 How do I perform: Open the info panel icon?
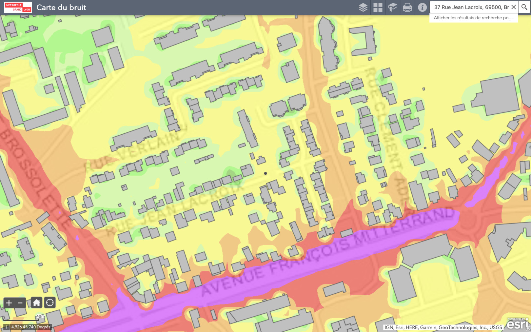pos(422,7)
